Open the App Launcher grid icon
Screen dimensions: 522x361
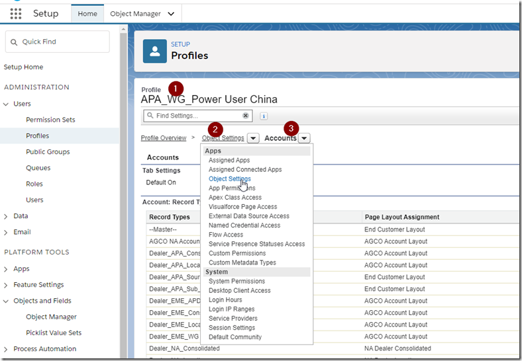tap(16, 14)
